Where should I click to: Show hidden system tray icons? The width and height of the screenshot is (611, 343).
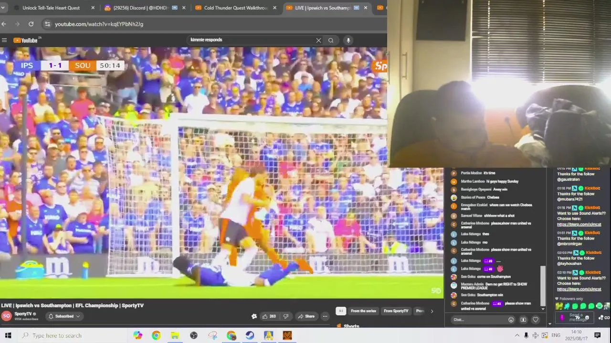pyautogui.click(x=517, y=335)
